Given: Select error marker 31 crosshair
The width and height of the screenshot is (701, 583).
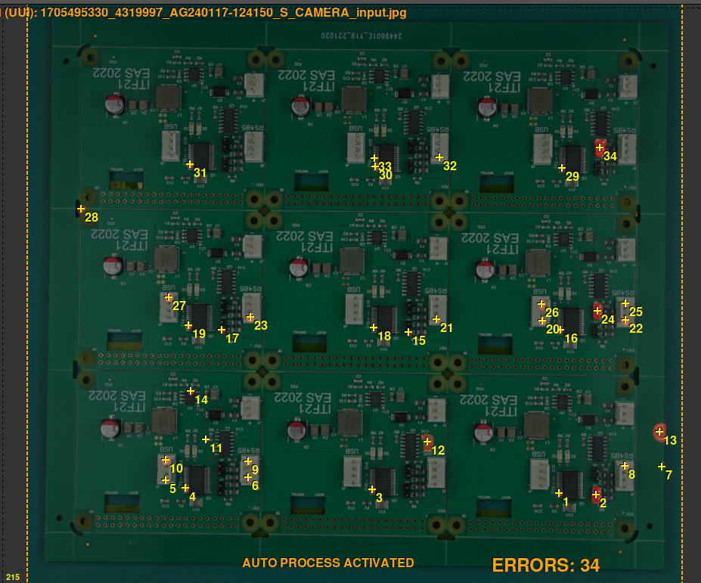Looking at the screenshot, I should pos(190,164).
